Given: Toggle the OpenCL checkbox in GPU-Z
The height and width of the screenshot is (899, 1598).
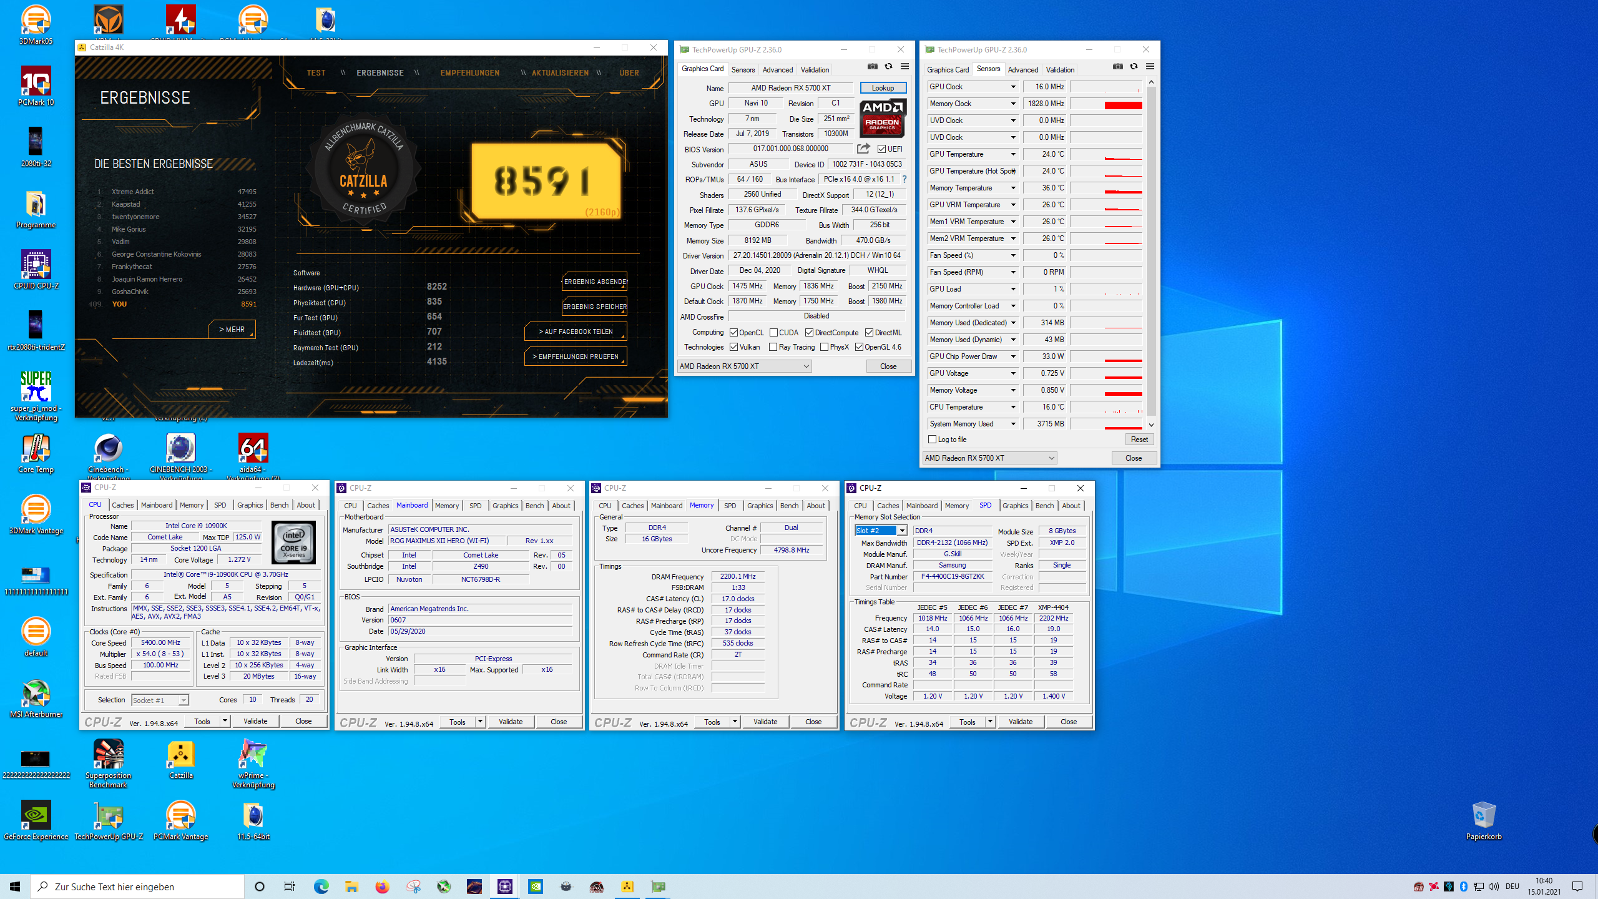Looking at the screenshot, I should (734, 333).
